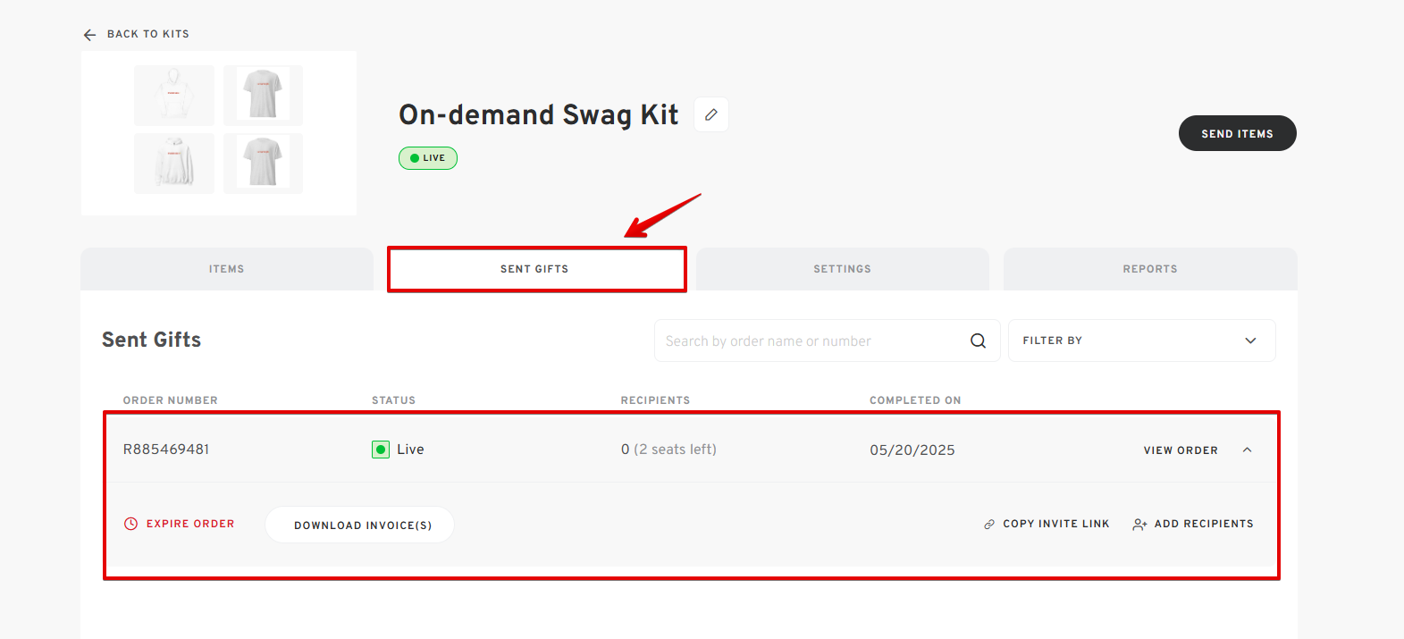The width and height of the screenshot is (1404, 639).
Task: Go to the Reports tab
Action: pyautogui.click(x=1150, y=269)
